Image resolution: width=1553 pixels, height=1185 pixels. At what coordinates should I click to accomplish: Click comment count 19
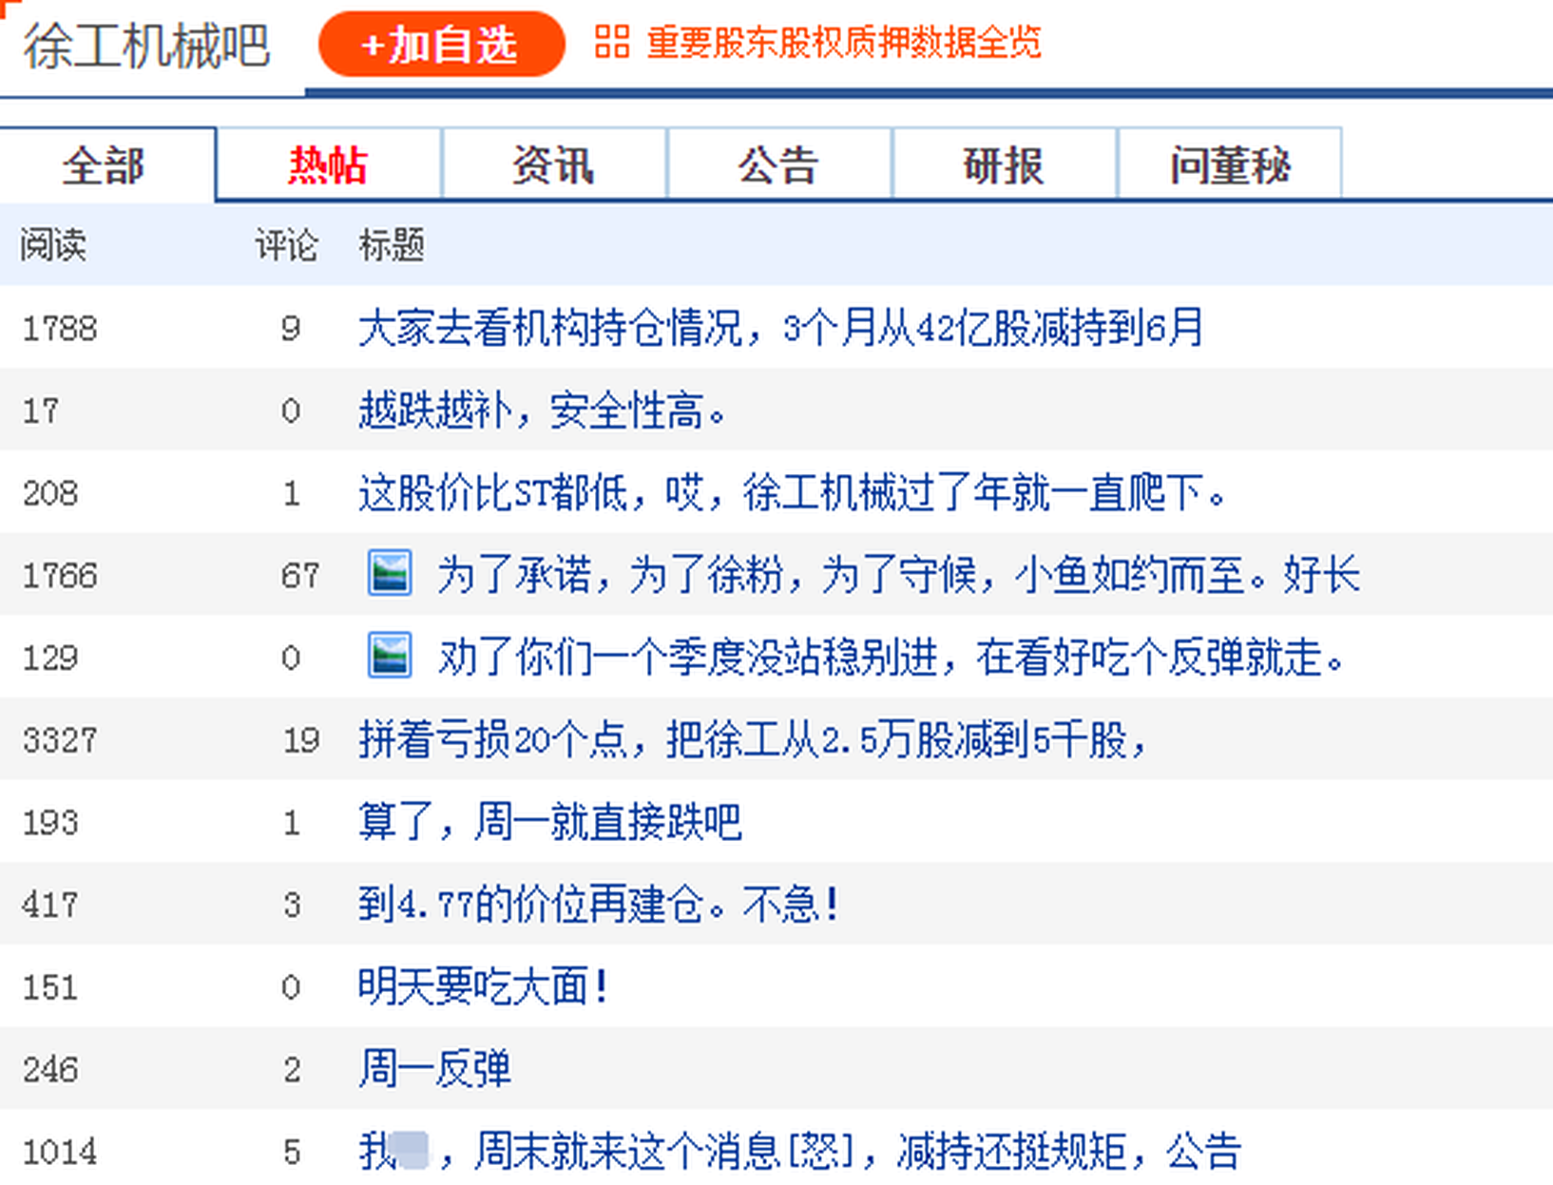pyautogui.click(x=301, y=740)
